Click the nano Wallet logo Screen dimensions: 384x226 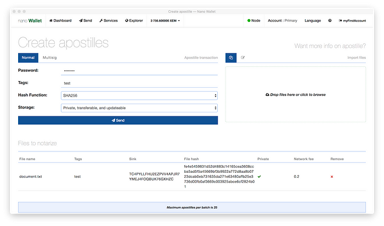click(x=30, y=21)
